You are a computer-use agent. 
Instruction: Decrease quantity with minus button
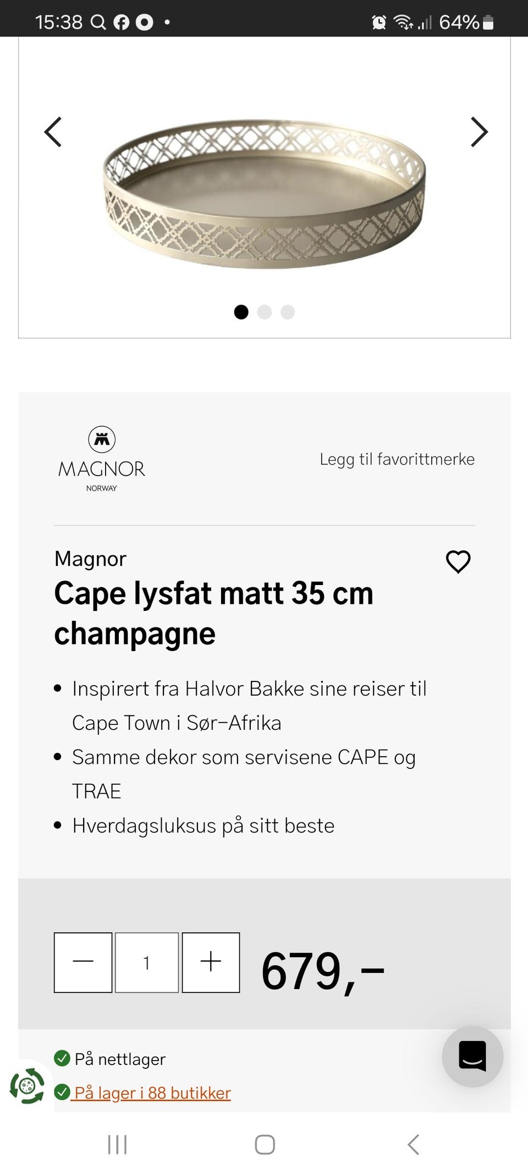[x=83, y=962]
